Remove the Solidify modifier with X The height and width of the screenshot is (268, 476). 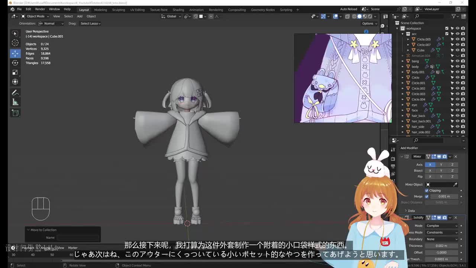[456, 218]
